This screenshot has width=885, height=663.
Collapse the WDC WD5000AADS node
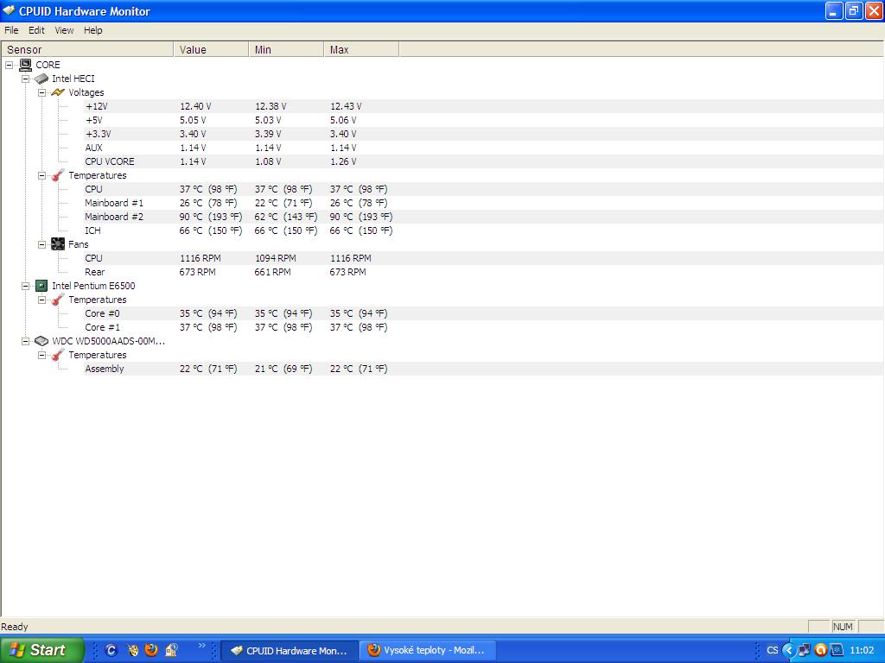pos(25,341)
